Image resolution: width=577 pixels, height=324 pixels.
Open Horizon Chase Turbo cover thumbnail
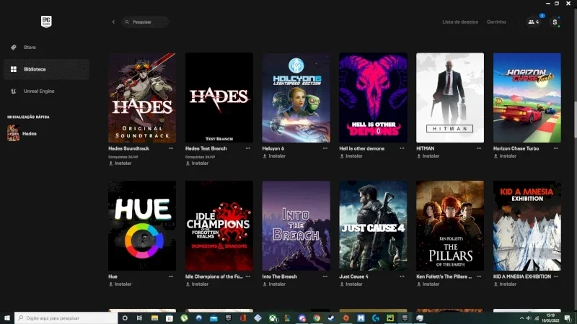(527, 98)
